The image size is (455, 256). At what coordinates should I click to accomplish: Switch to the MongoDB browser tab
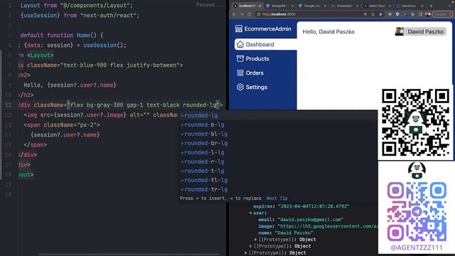click(279, 6)
